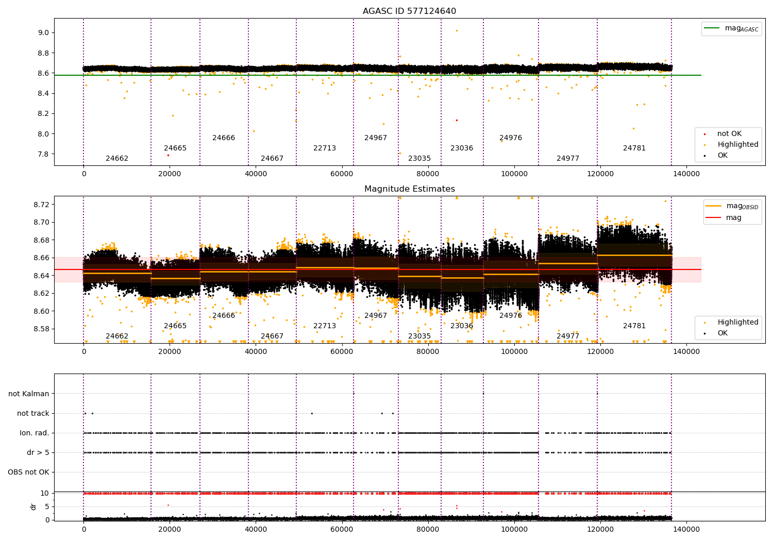Click the '8.68' y-axis tick label
This screenshot has height=541, width=773.
[x=41, y=241]
